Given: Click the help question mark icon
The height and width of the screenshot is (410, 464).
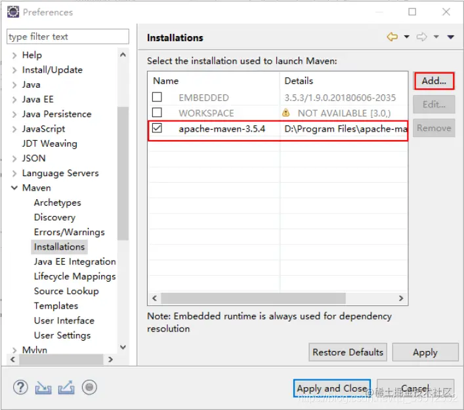Looking at the screenshot, I should click(x=20, y=387).
